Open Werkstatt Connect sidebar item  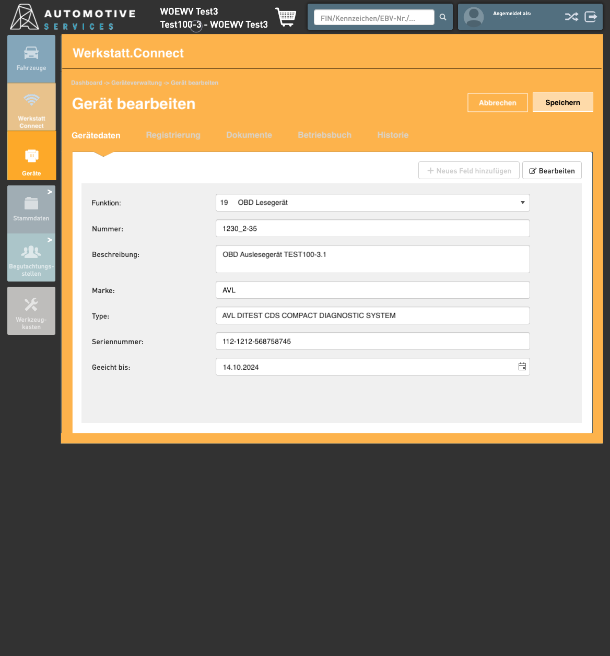tap(31, 107)
